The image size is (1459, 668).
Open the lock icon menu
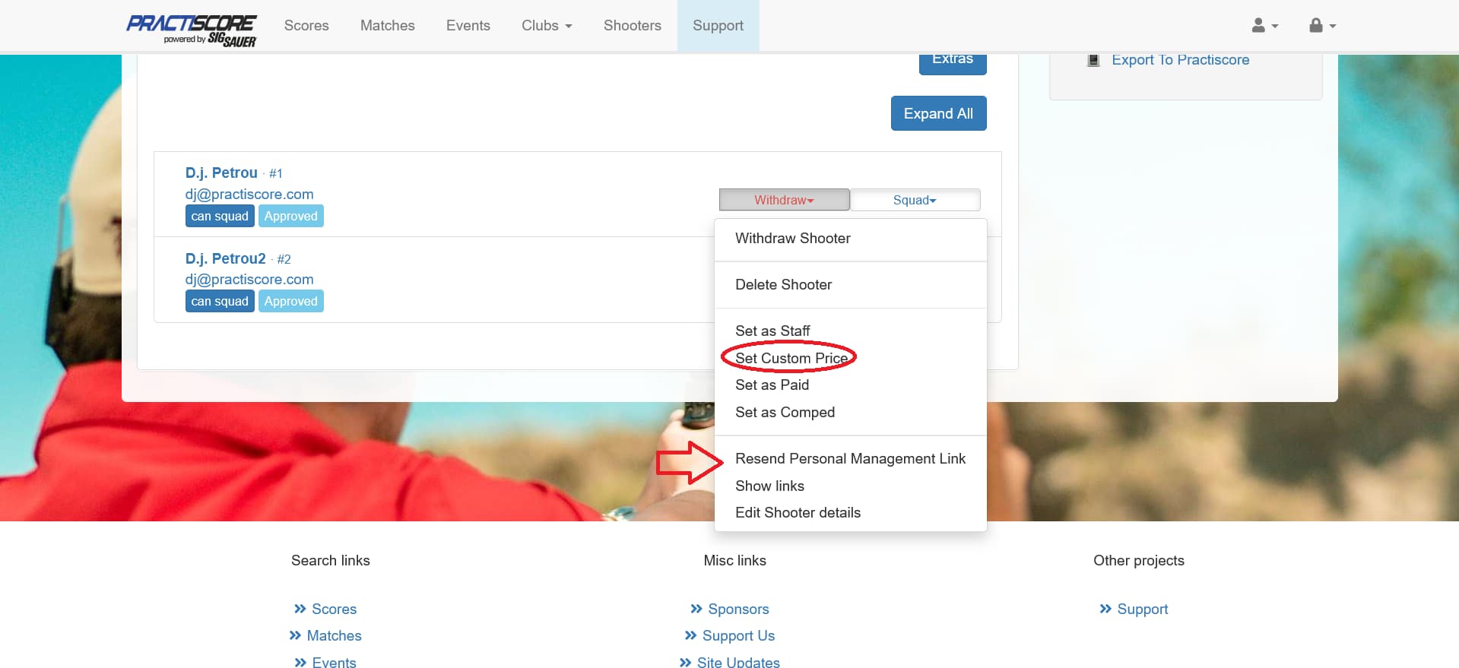[1322, 26]
